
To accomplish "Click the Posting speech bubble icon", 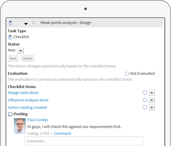I will [x=10, y=114].
